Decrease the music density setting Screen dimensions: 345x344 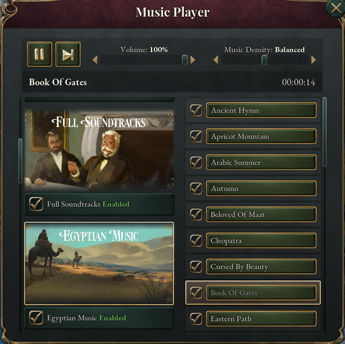(x=216, y=60)
